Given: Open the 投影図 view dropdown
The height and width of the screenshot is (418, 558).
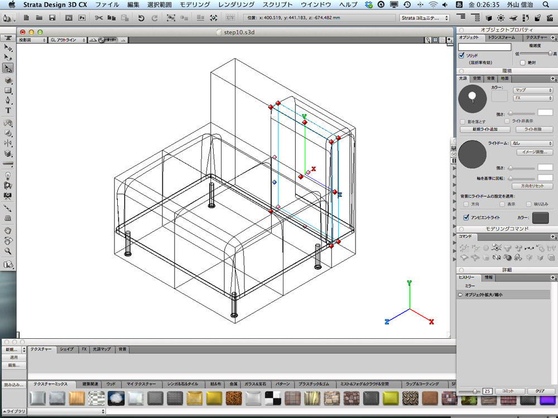Looking at the screenshot, I should point(32,40).
